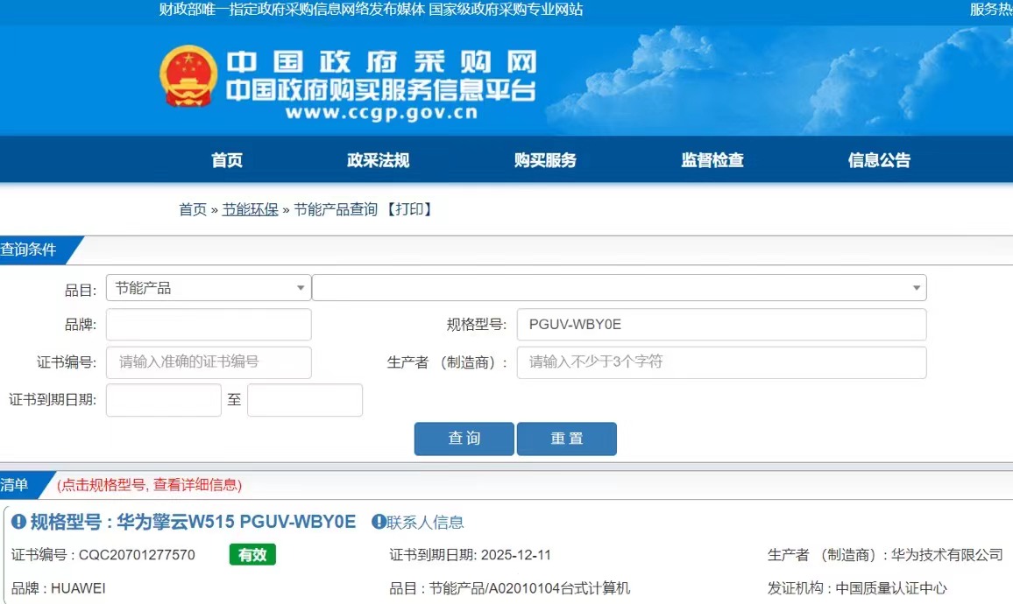Image resolution: width=1013 pixels, height=604 pixels.
Task: Click the 生产者(制造商) input field
Action: point(722,362)
